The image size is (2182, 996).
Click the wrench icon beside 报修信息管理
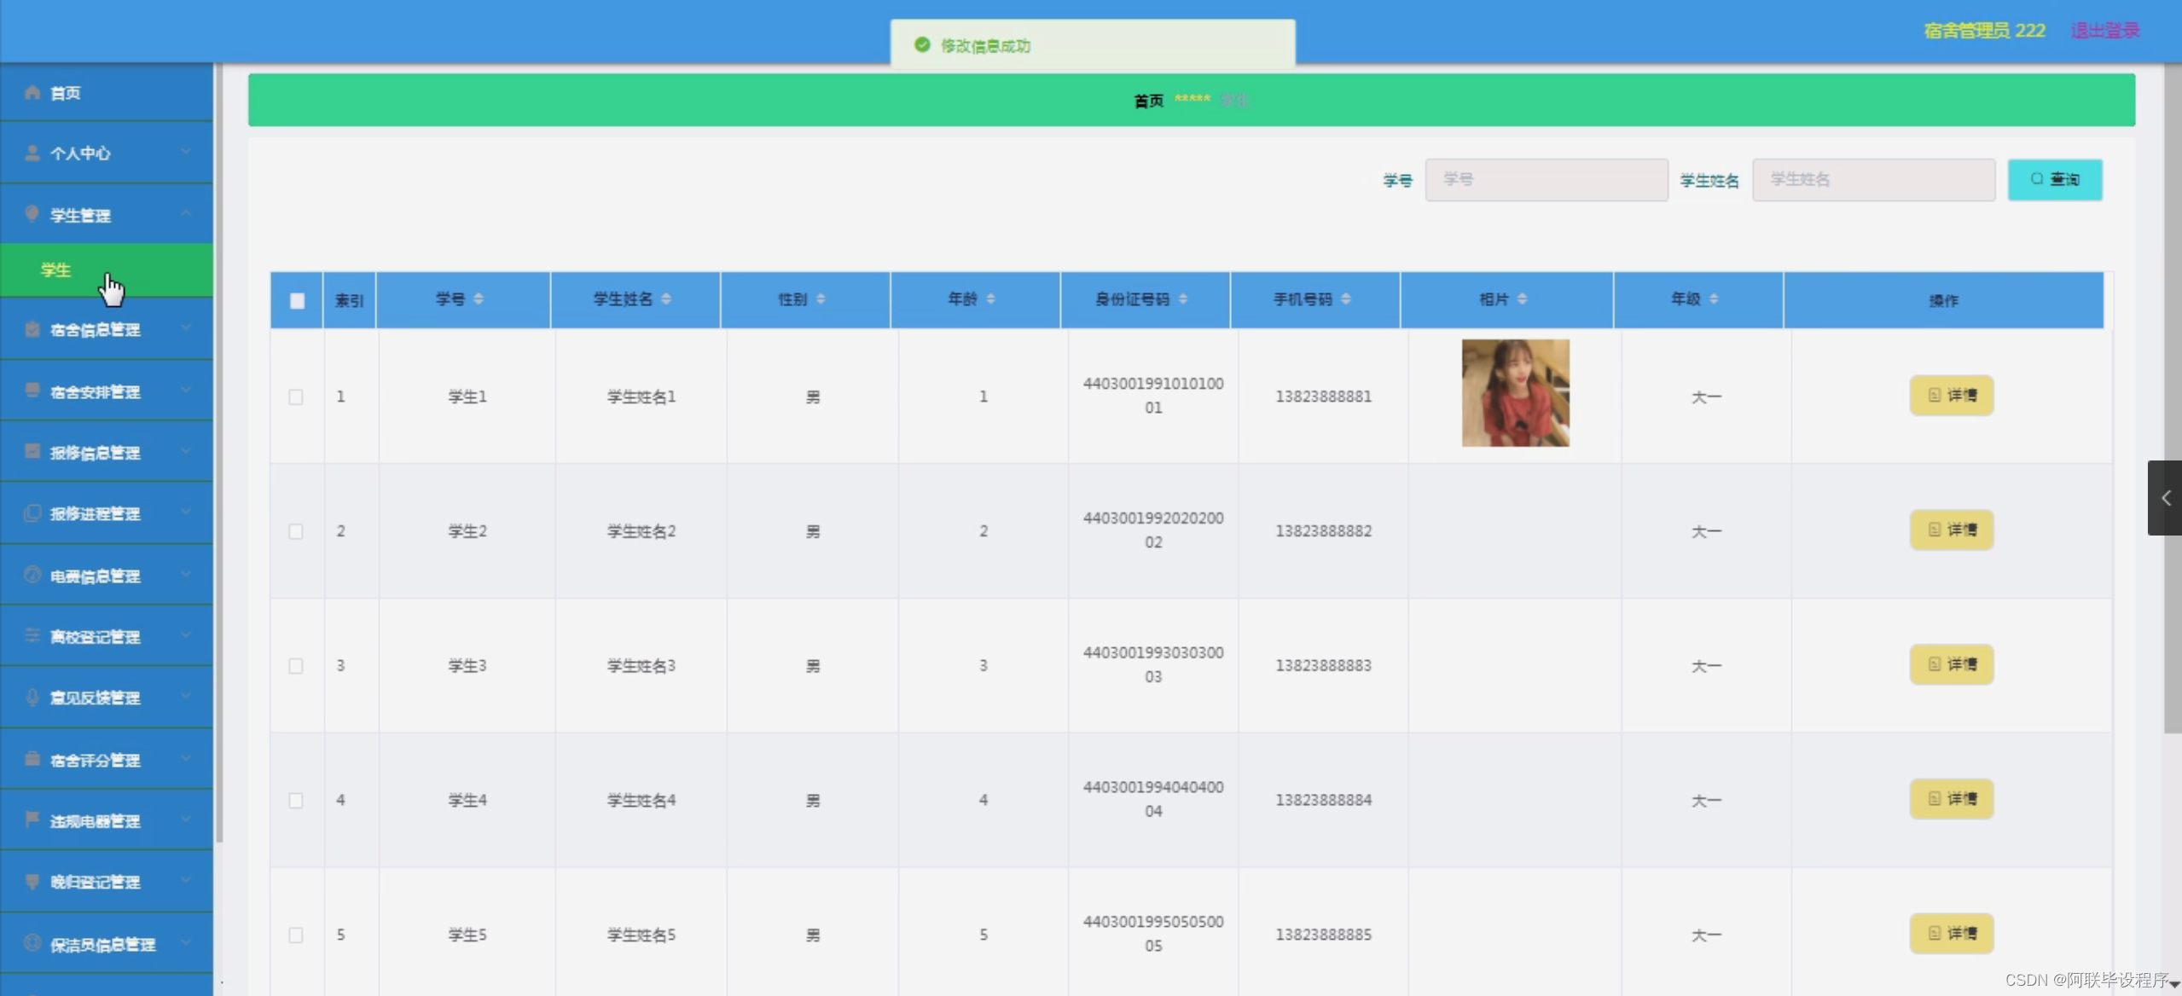pos(32,453)
